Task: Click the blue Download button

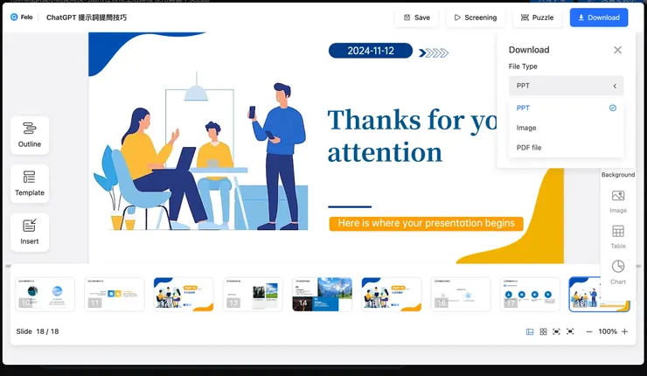Action: (x=599, y=17)
